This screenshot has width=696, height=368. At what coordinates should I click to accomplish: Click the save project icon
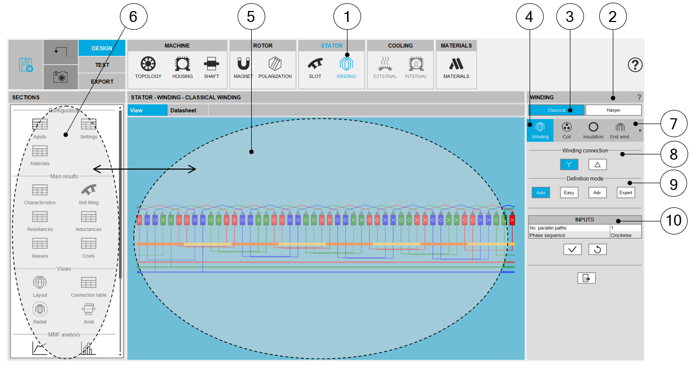26,65
